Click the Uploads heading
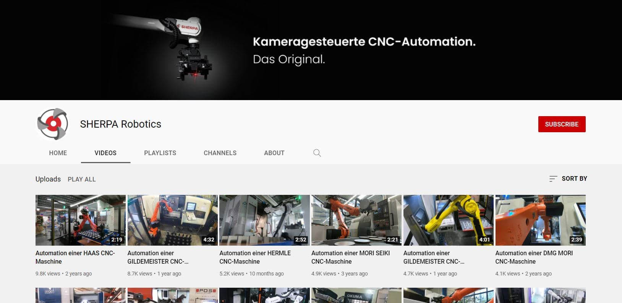This screenshot has width=622, height=303. tap(48, 179)
